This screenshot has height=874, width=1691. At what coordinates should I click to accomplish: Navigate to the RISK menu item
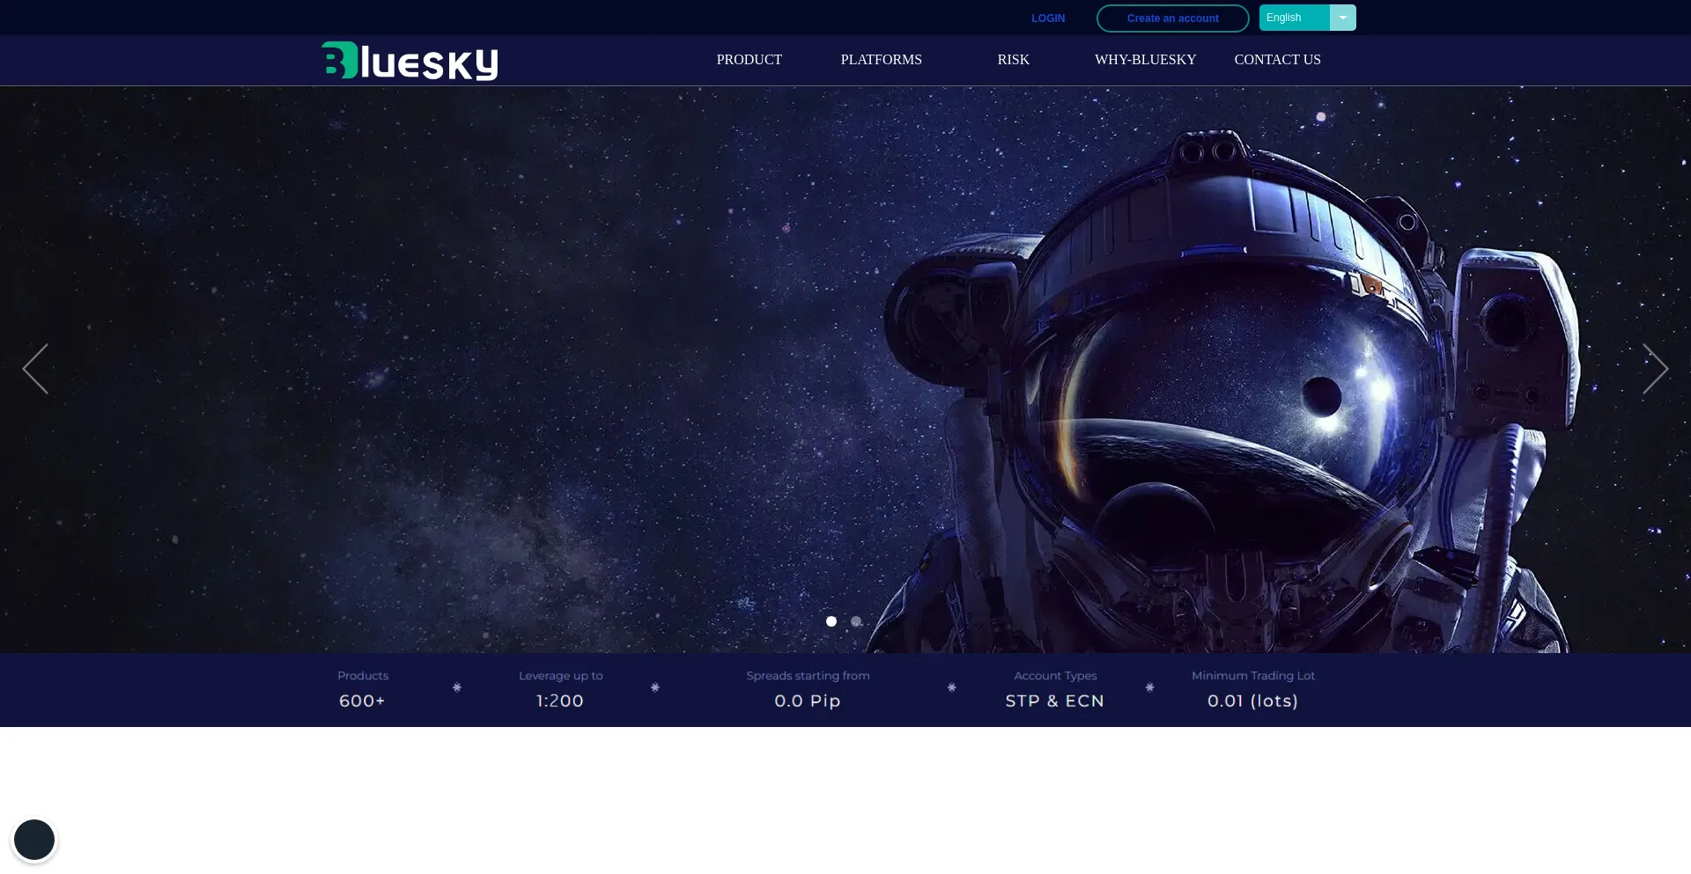coord(1013,60)
